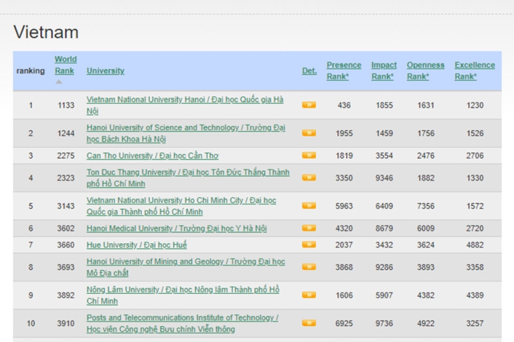514x342 pixels.
Task: Open Hue University link
Action: click(x=137, y=244)
